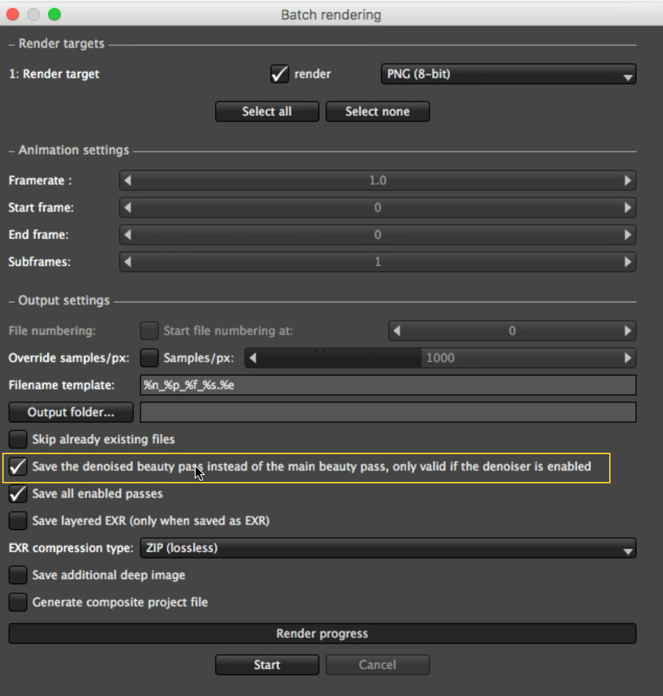Increase End frame with the right arrow

point(628,235)
